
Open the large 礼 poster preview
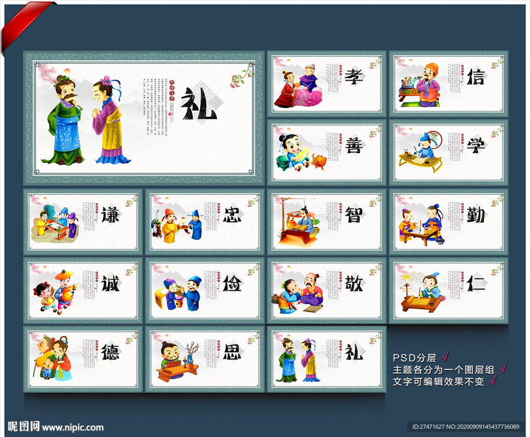pyautogui.click(x=144, y=118)
